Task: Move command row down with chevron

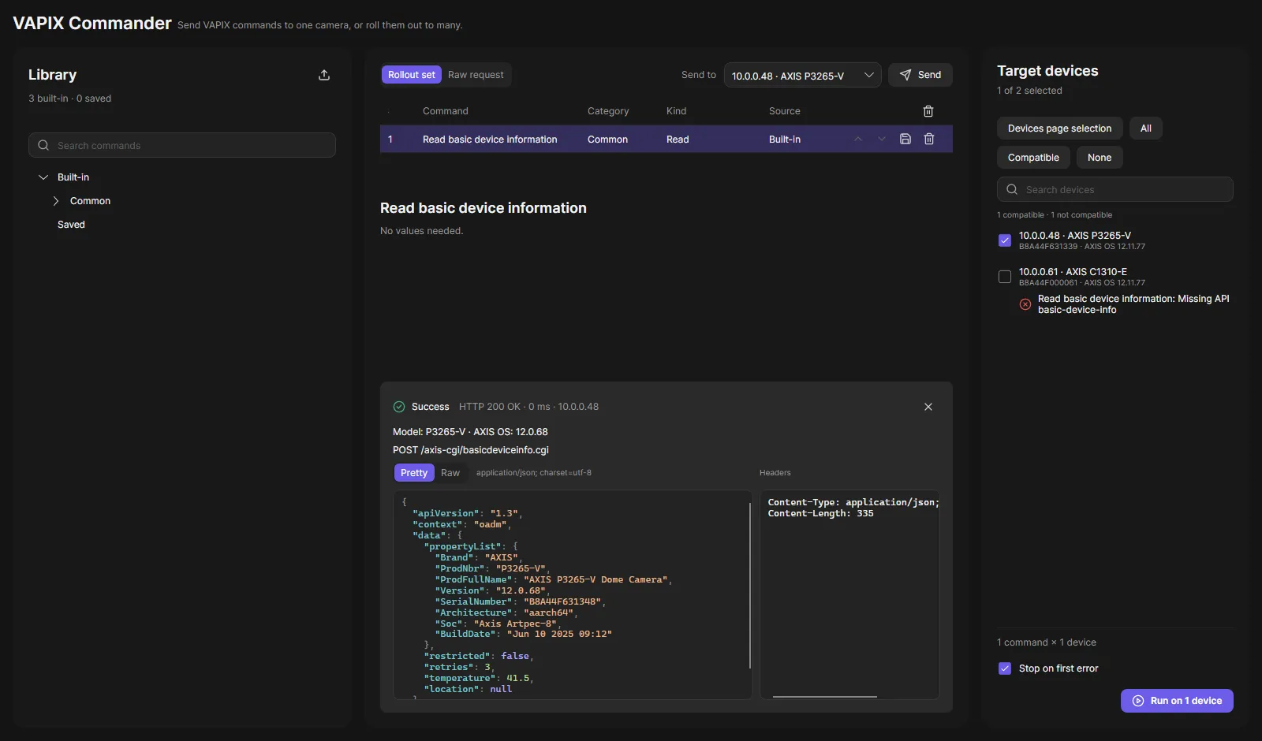Action: [882, 139]
